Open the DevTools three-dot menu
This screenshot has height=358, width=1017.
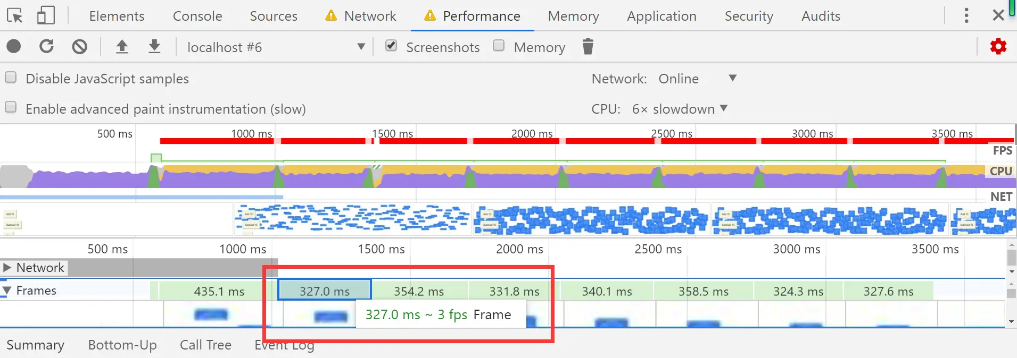[x=966, y=15]
